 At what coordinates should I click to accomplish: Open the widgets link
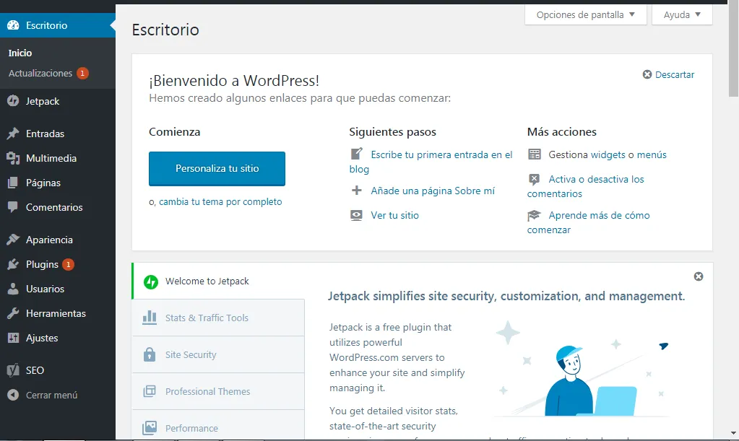(608, 154)
